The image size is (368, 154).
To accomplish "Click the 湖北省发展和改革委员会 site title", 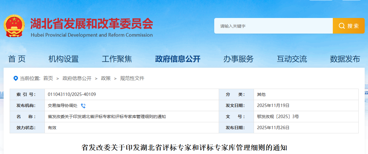I will tap(91, 24).
